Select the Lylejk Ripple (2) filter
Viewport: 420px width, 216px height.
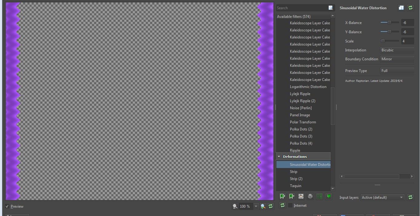(x=303, y=101)
